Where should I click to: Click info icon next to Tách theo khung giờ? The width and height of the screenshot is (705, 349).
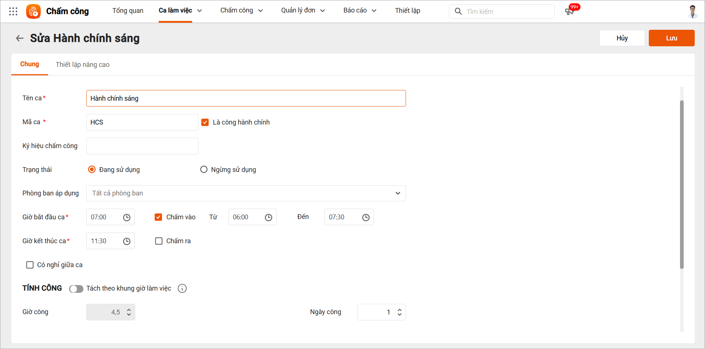click(182, 288)
